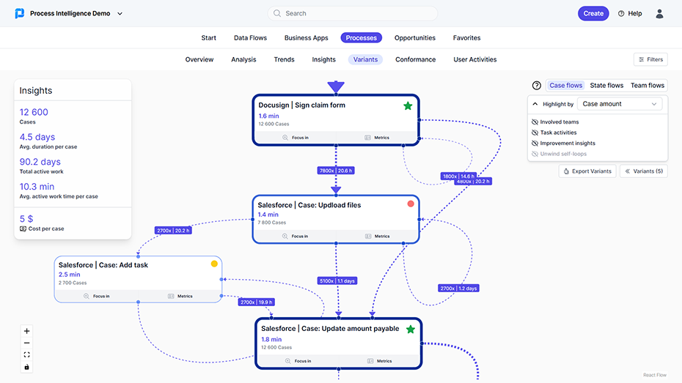The height and width of the screenshot is (383, 682).
Task: Fit view using the fullscreen icon
Action: 26,354
